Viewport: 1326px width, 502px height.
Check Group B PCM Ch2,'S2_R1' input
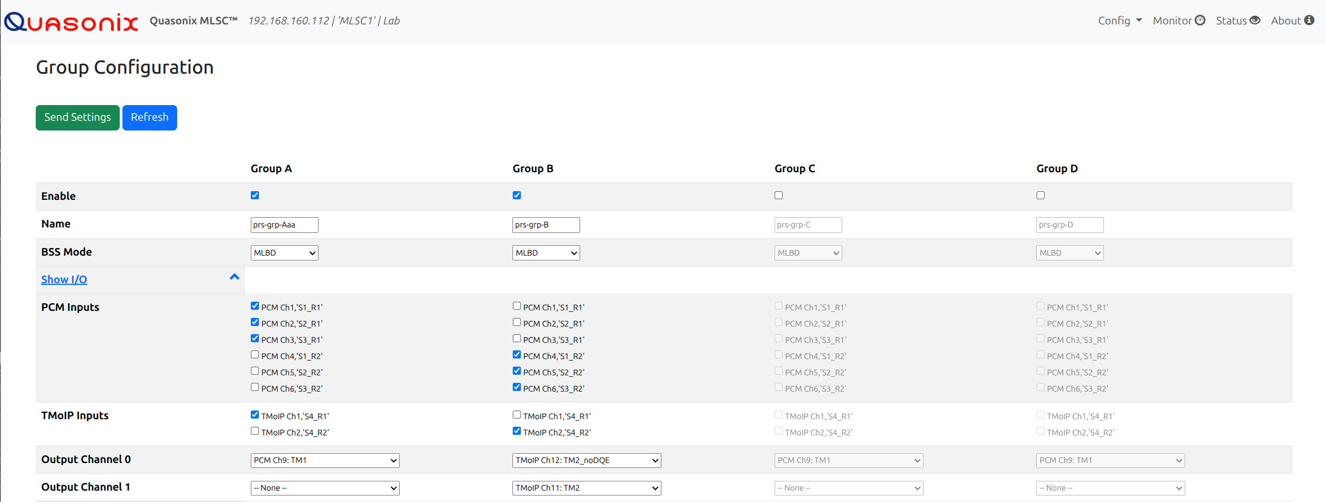click(517, 322)
